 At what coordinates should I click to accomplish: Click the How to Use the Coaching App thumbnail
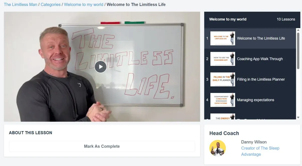[x=223, y=59]
